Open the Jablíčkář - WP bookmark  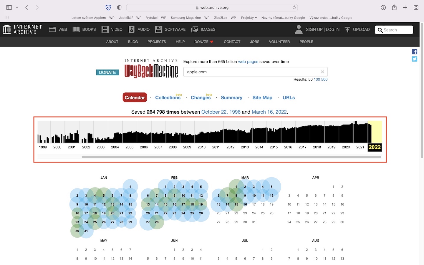(130, 18)
